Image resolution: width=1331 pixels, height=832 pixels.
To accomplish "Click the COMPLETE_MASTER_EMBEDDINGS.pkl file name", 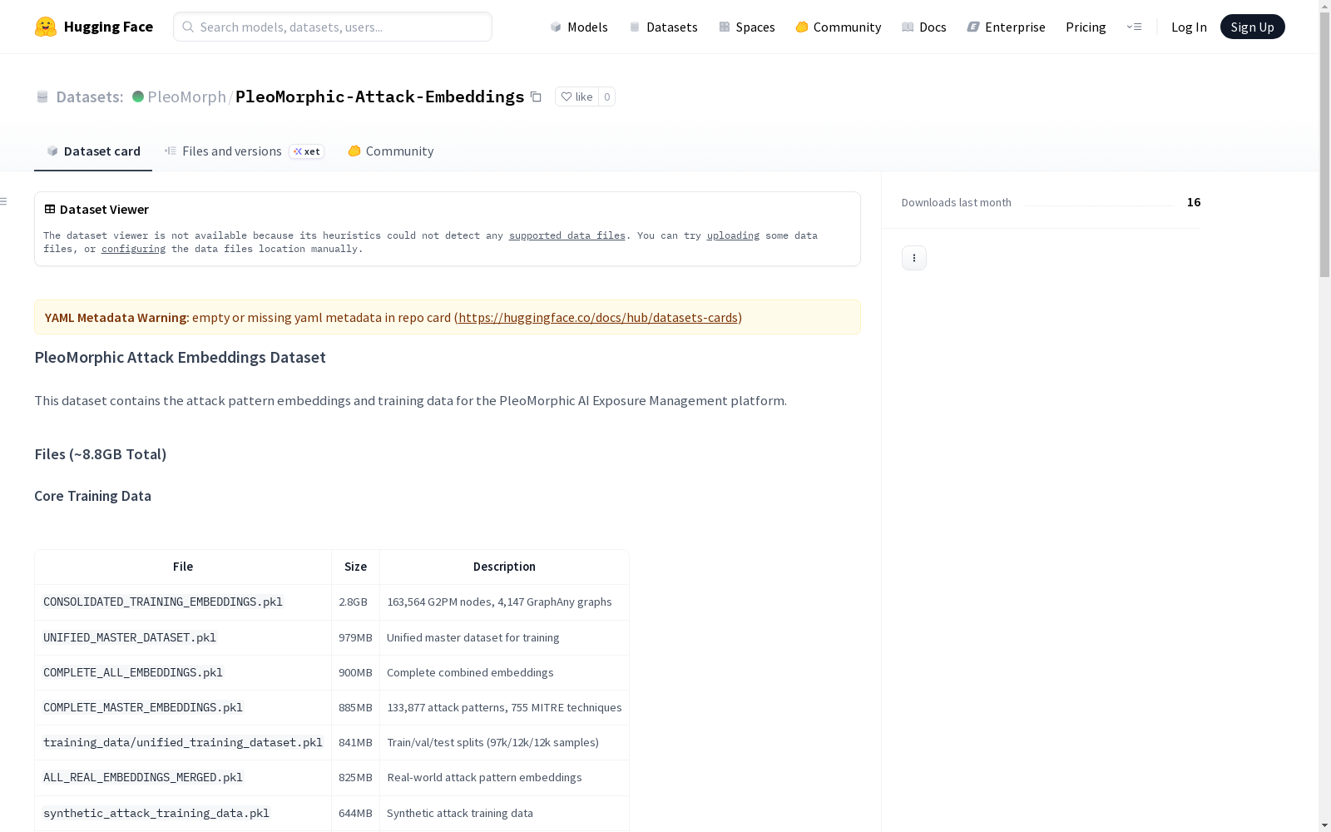I will pyautogui.click(x=143, y=707).
